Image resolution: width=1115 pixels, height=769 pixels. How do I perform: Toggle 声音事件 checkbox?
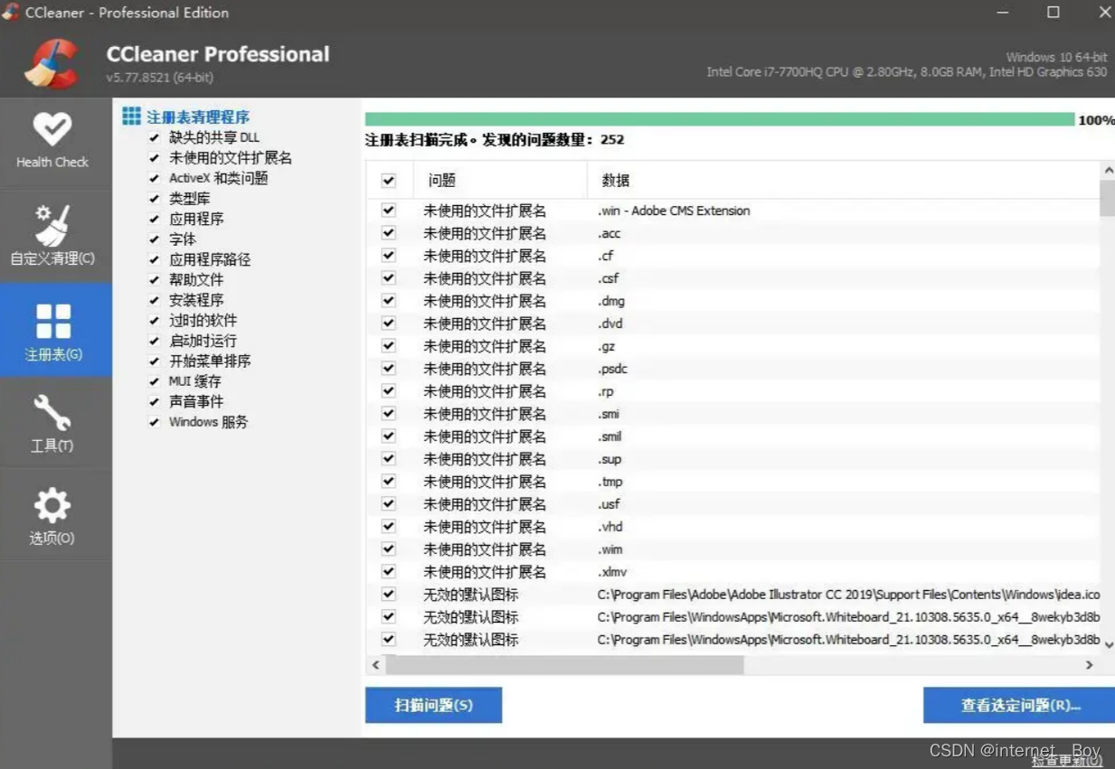click(155, 402)
